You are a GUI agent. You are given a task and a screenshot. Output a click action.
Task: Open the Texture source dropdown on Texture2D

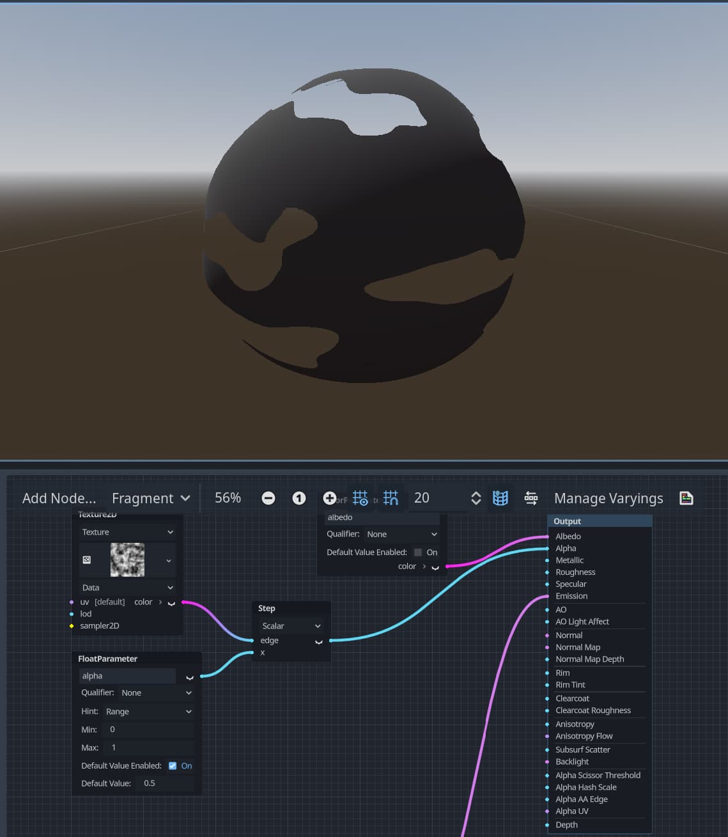127,531
